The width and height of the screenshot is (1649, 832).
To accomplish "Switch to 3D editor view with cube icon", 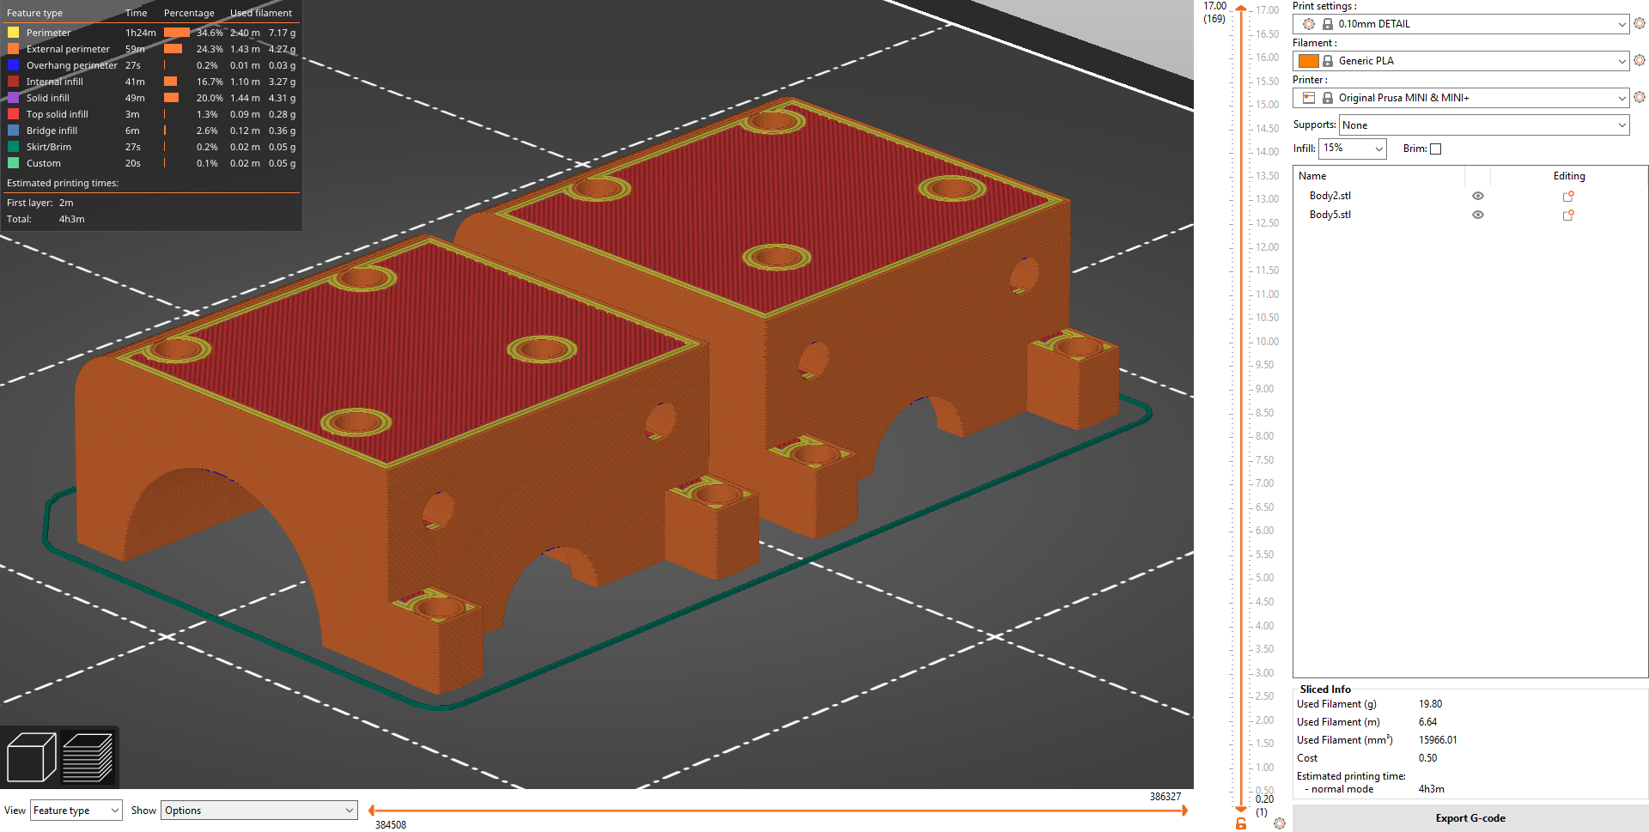I will coord(32,756).
